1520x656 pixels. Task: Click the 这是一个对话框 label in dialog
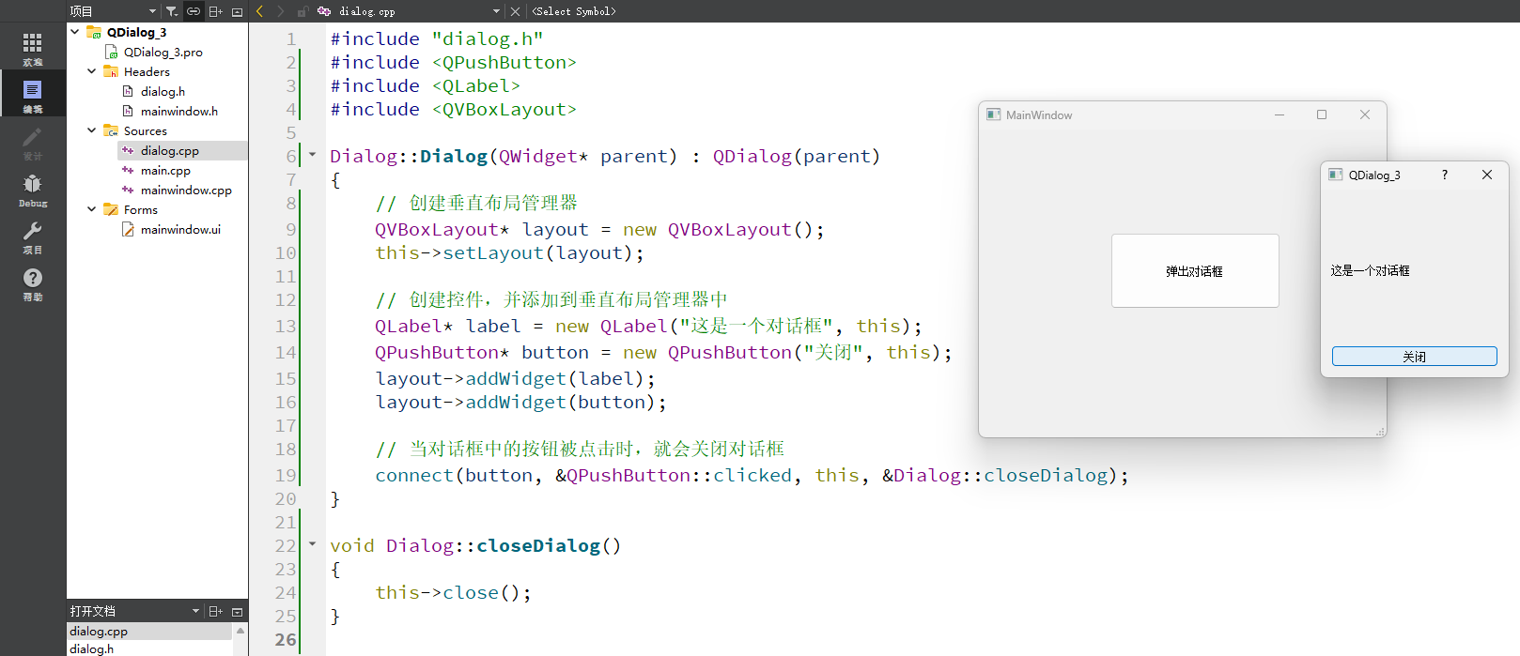coord(1370,270)
